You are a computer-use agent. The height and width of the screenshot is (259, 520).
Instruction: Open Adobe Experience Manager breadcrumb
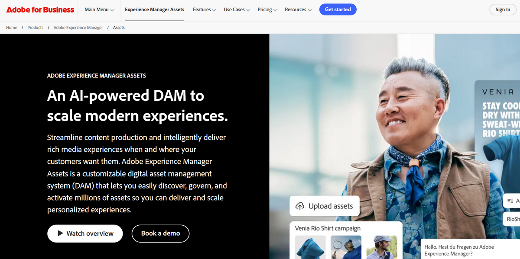pyautogui.click(x=78, y=28)
